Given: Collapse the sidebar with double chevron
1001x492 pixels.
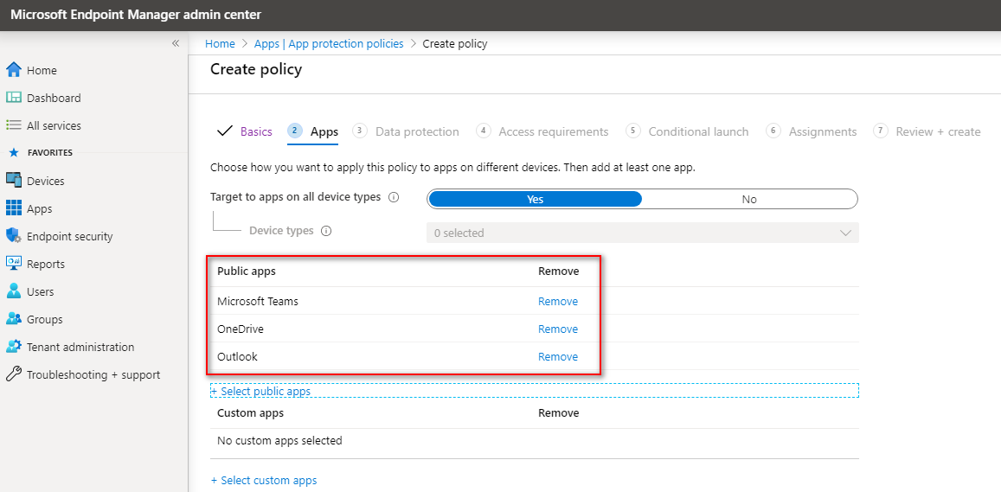Looking at the screenshot, I should [x=176, y=43].
